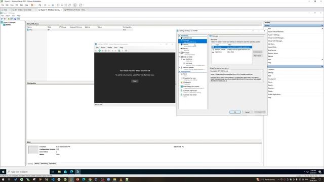Image resolution: width=324 pixels, height=182 pixels.
Task: Select Security in settings tree
Action: coord(186,44)
